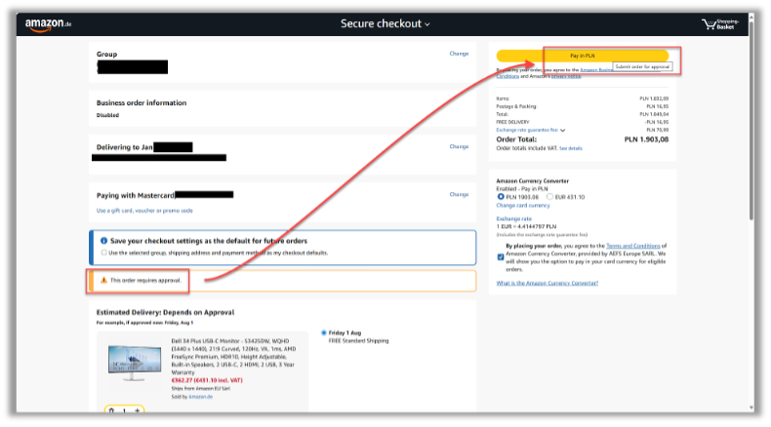Open Amazon's privacy notice link
Screen dimensions: 771x427
click(565, 76)
